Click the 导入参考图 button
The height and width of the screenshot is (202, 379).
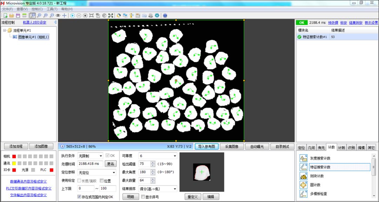coord(207,147)
